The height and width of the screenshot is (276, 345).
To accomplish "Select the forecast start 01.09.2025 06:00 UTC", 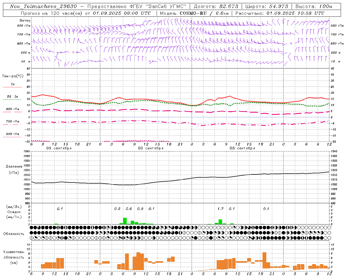I will (x=122, y=13).
